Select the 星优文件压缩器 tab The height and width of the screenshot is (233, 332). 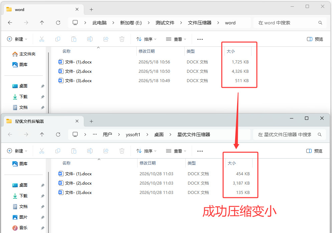click(44, 121)
